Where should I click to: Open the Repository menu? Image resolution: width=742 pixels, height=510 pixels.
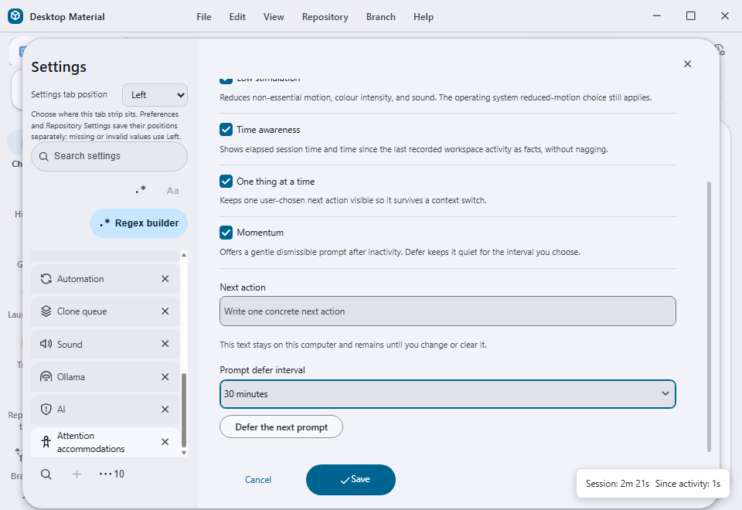coord(325,17)
